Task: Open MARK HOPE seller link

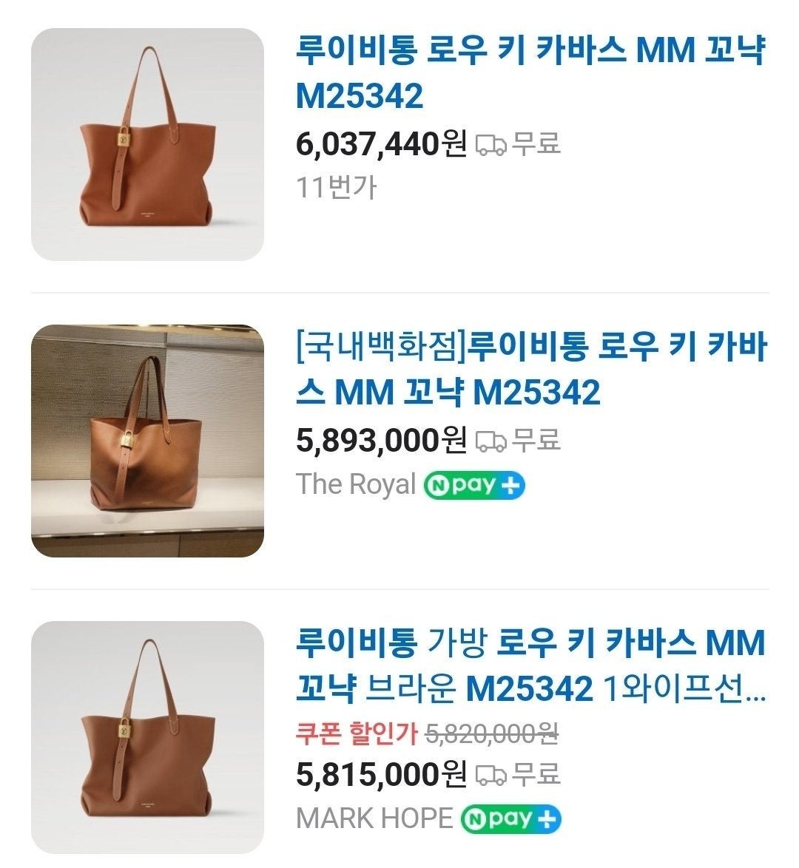Action: (374, 818)
